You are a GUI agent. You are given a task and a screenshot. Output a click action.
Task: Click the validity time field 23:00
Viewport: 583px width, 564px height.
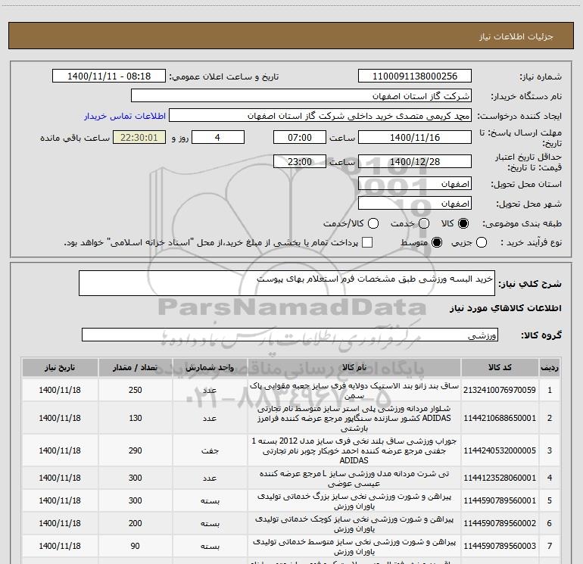pos(300,161)
